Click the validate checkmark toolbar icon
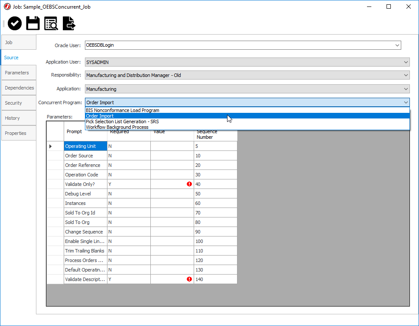 point(15,23)
